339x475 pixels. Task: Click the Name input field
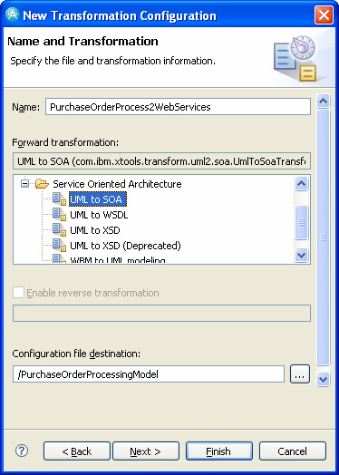click(x=178, y=107)
